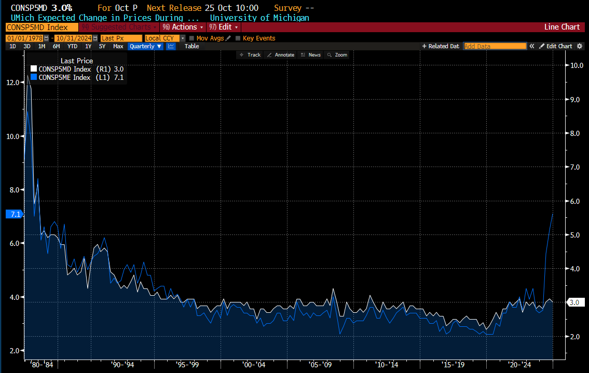
Task: Open the Last Px field selector
Action: pyautogui.click(x=121, y=38)
